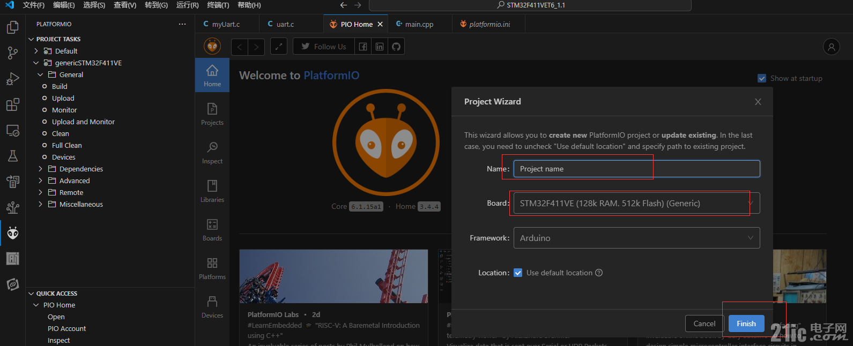Open Run and Debug view
Screen dimensions: 853x346
tap(13, 79)
